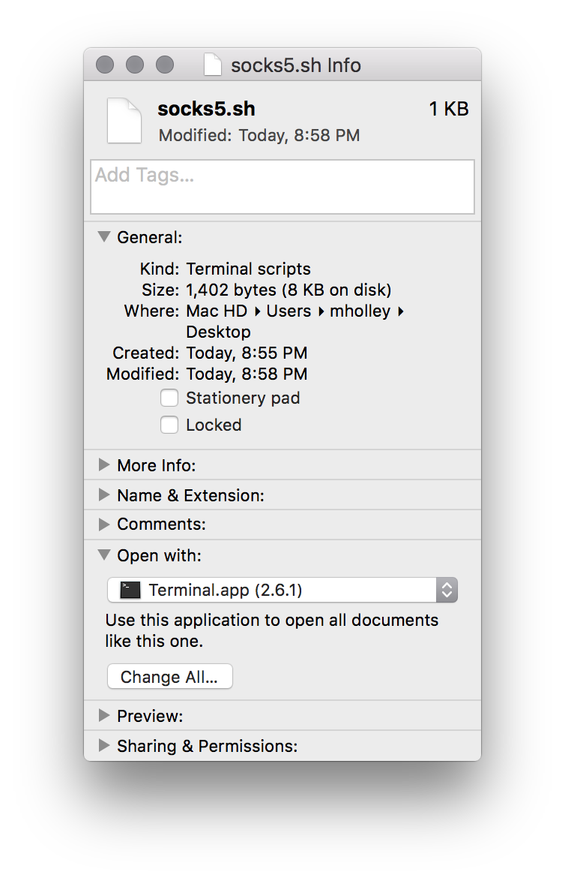Minimize the Info window
Image resolution: width=565 pixels, height=881 pixels.
pyautogui.click(x=135, y=65)
